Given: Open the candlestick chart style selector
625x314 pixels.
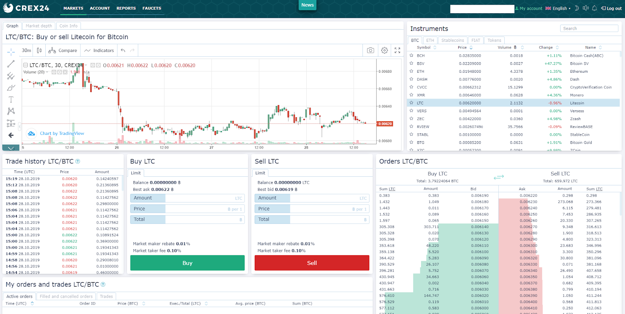Looking at the screenshot, I should [x=39, y=50].
